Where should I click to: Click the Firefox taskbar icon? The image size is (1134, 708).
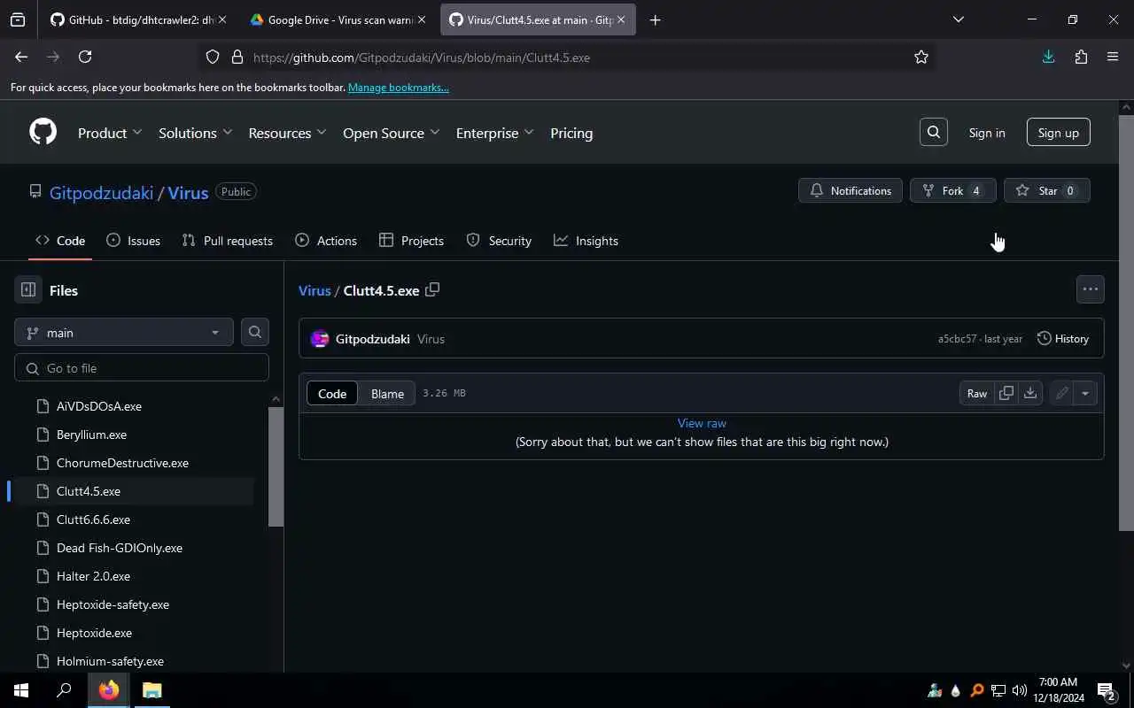(x=109, y=690)
